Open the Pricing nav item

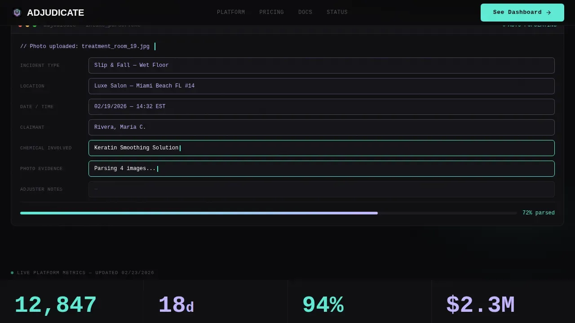coord(271,12)
